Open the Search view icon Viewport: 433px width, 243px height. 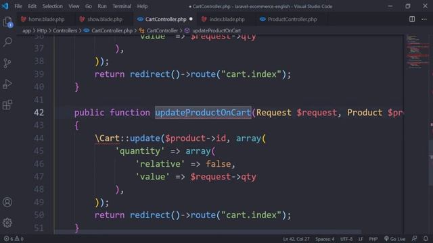point(7,42)
